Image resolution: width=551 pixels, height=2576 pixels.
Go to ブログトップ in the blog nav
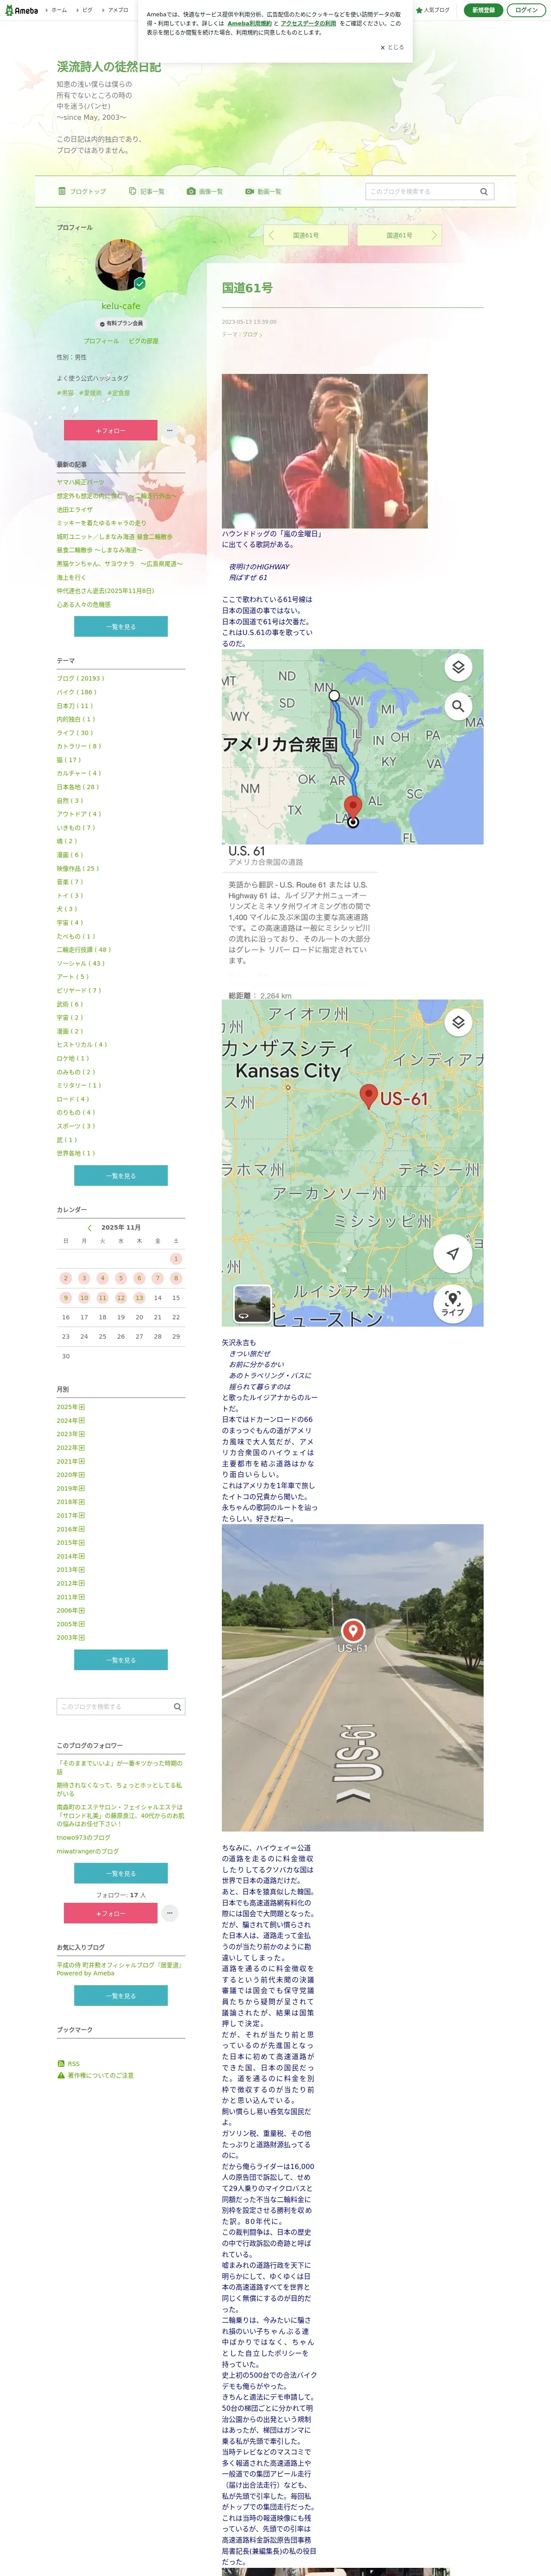(82, 191)
